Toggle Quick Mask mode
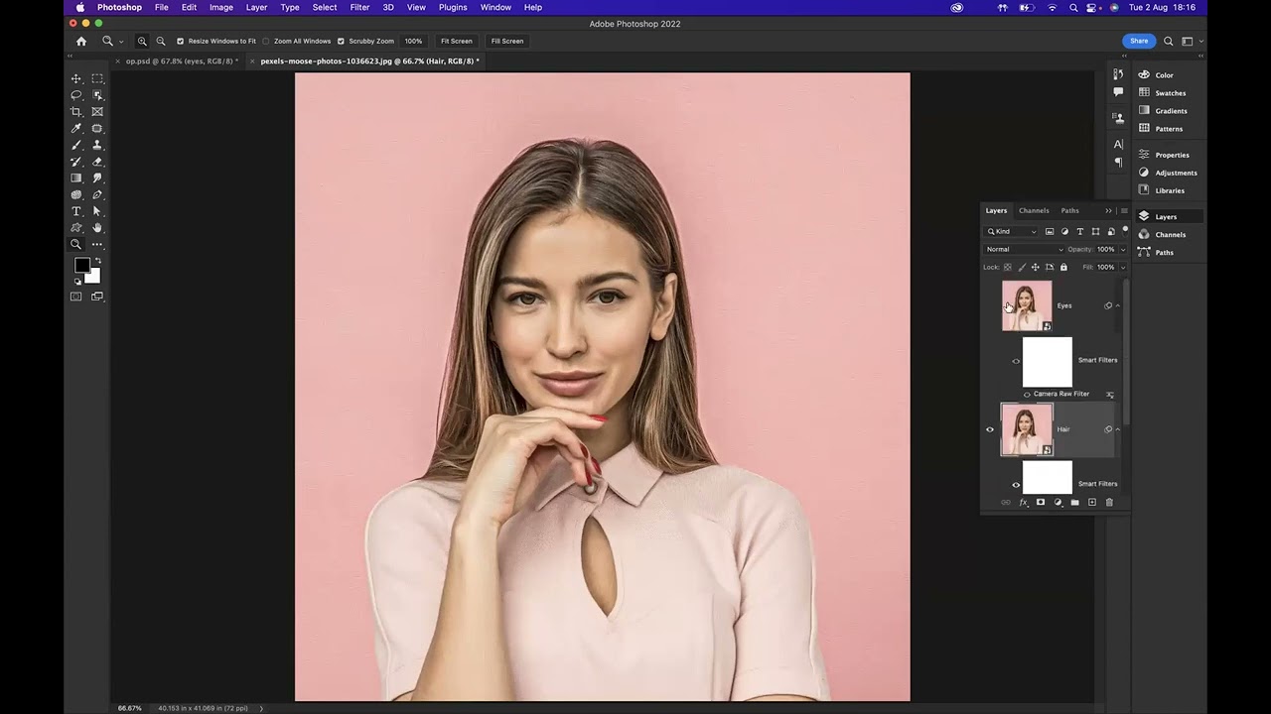1271x714 pixels. tap(76, 297)
